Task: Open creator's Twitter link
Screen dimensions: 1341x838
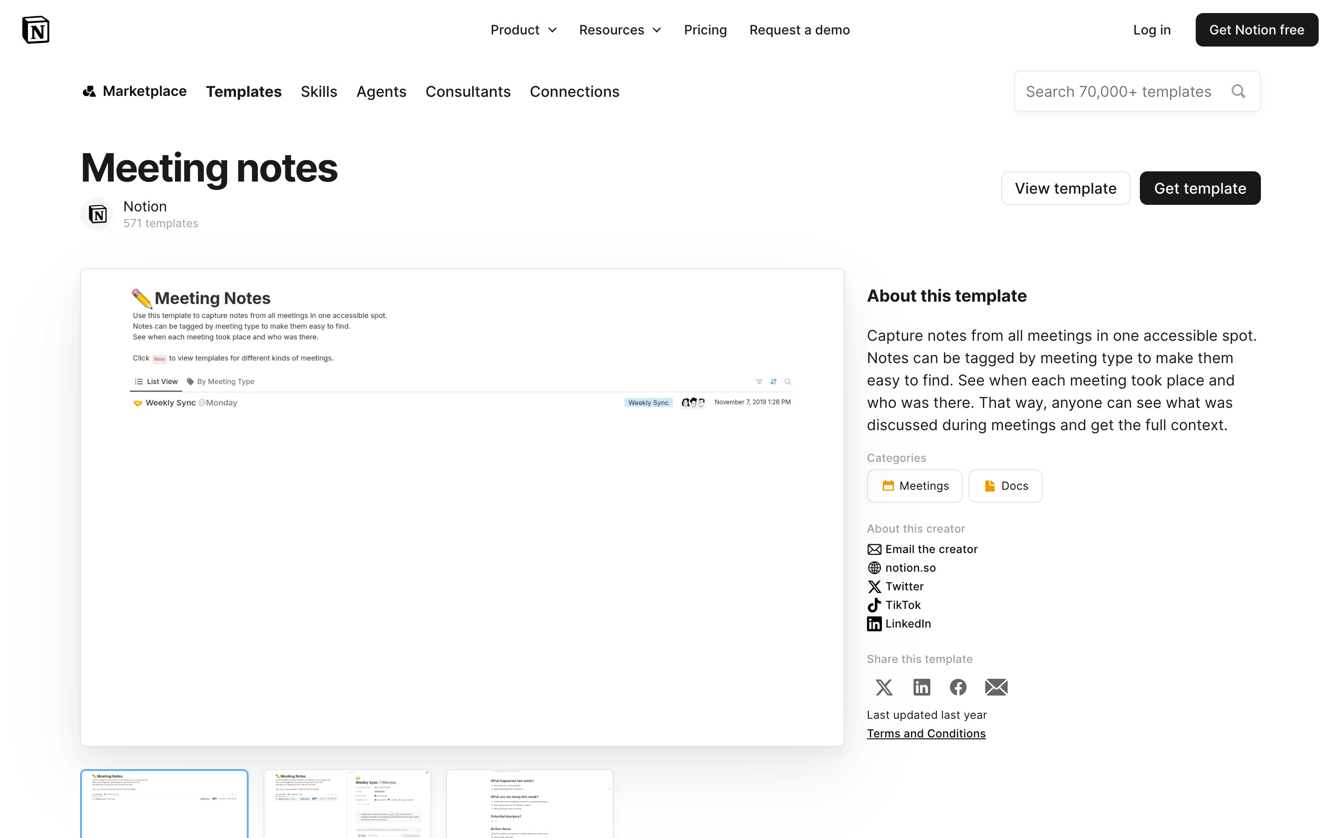Action: [x=904, y=587]
